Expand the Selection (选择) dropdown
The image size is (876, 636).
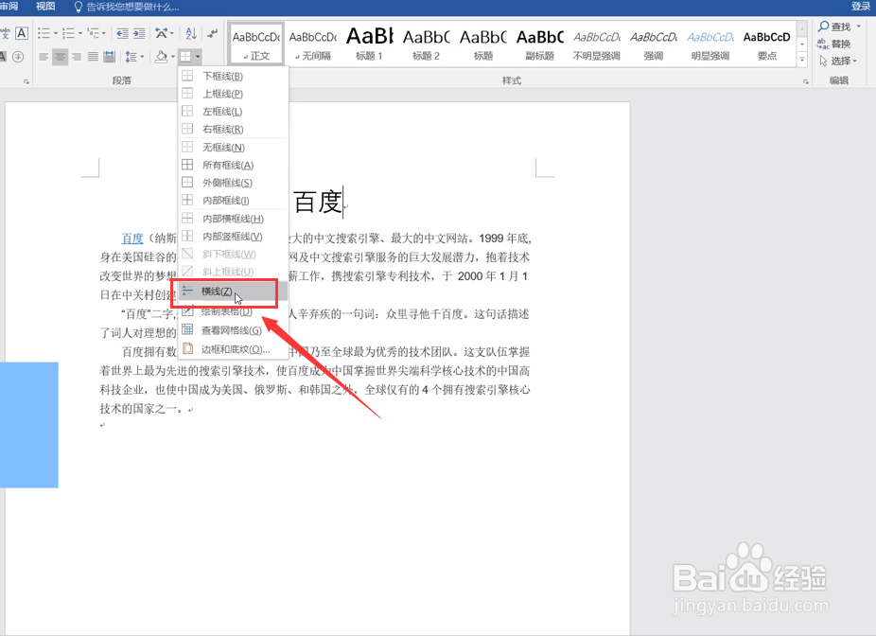839,61
